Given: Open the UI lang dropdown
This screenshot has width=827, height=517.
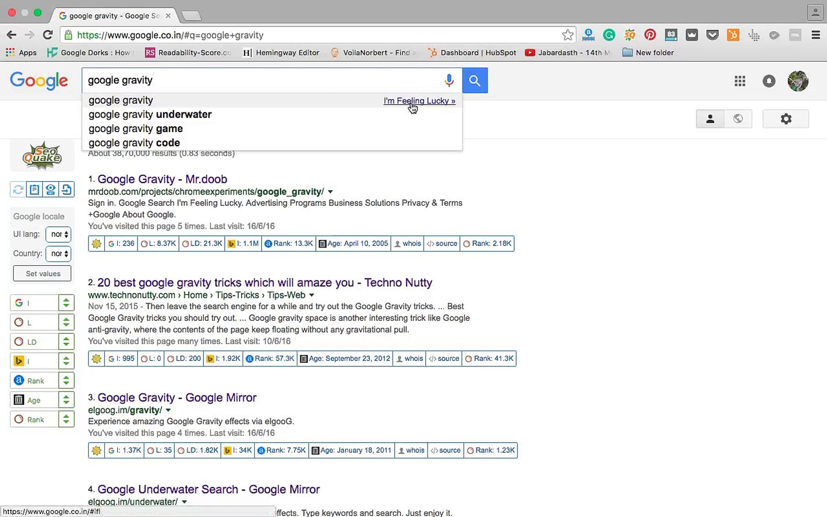Looking at the screenshot, I should click(x=58, y=234).
